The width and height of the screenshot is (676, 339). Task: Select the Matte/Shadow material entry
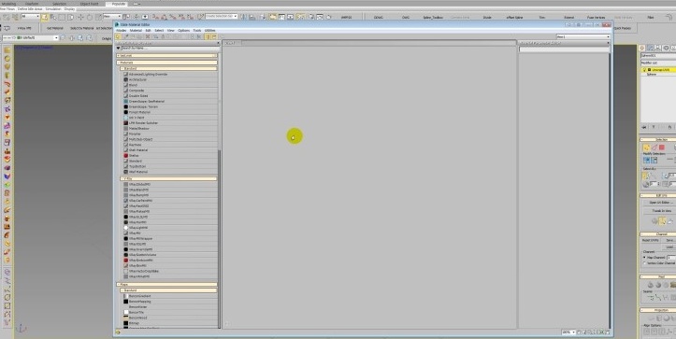pos(170,128)
